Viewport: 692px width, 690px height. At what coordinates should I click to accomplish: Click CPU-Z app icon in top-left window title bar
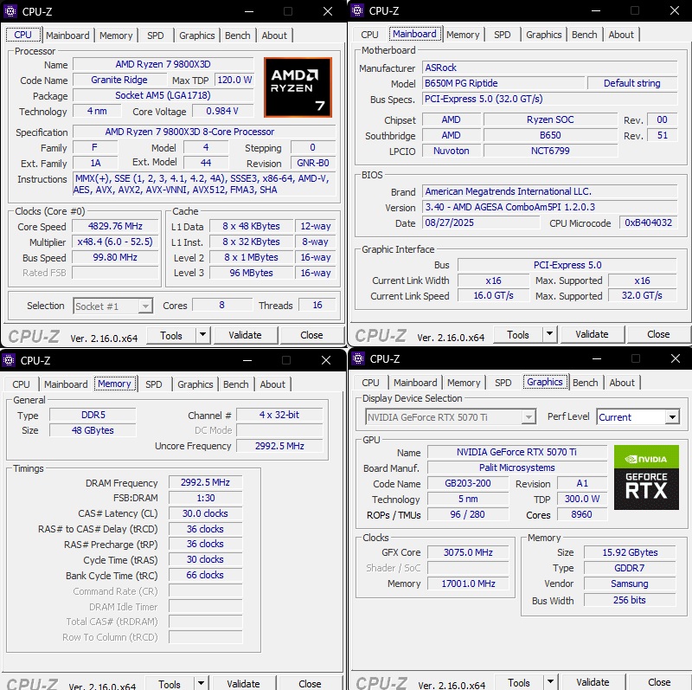pos(10,10)
